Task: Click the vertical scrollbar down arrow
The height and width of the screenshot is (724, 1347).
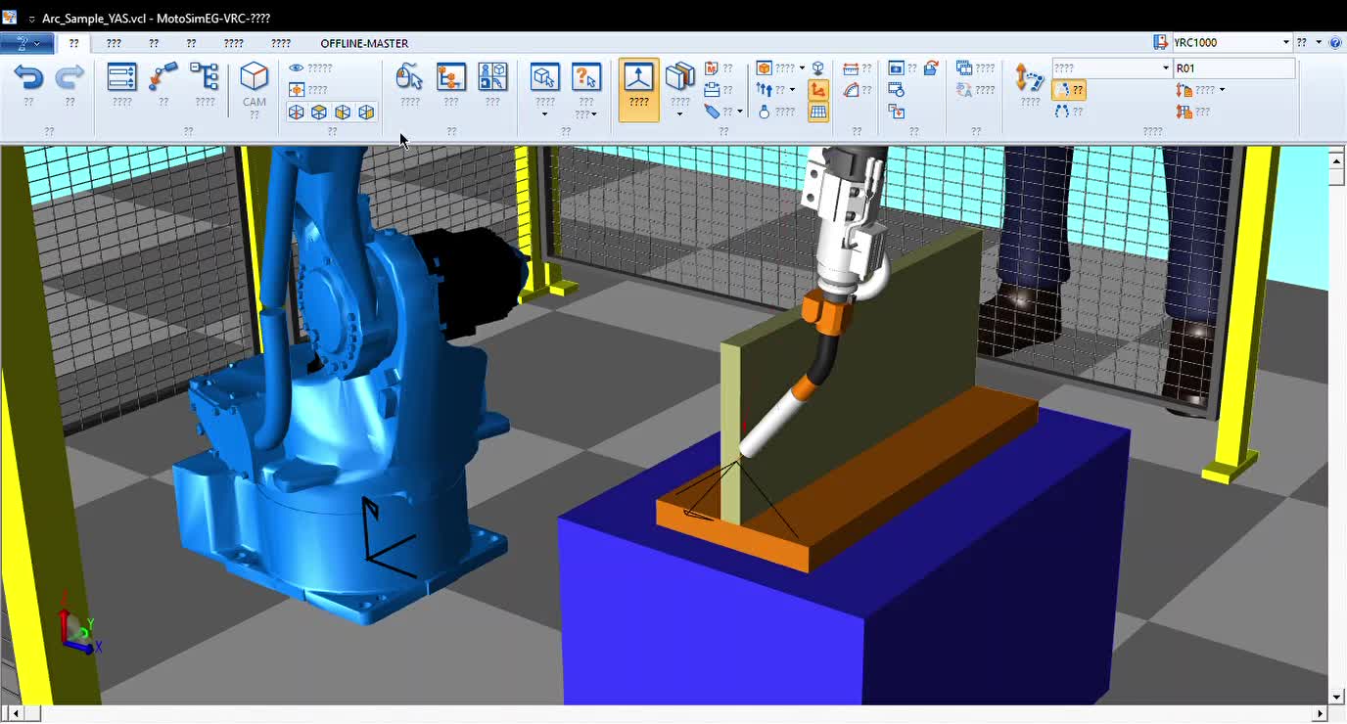Action: click(1337, 698)
